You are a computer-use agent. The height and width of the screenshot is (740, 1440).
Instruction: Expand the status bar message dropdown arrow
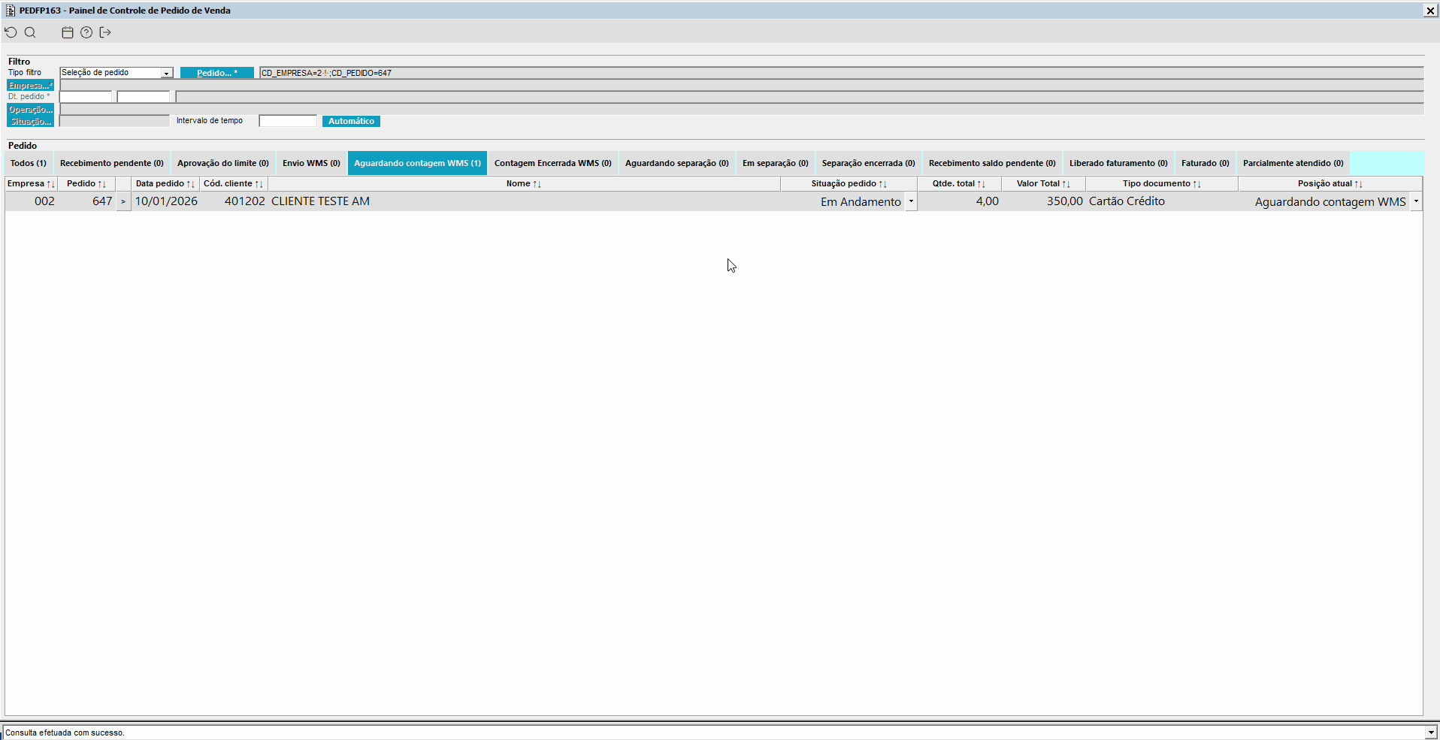point(1431,732)
